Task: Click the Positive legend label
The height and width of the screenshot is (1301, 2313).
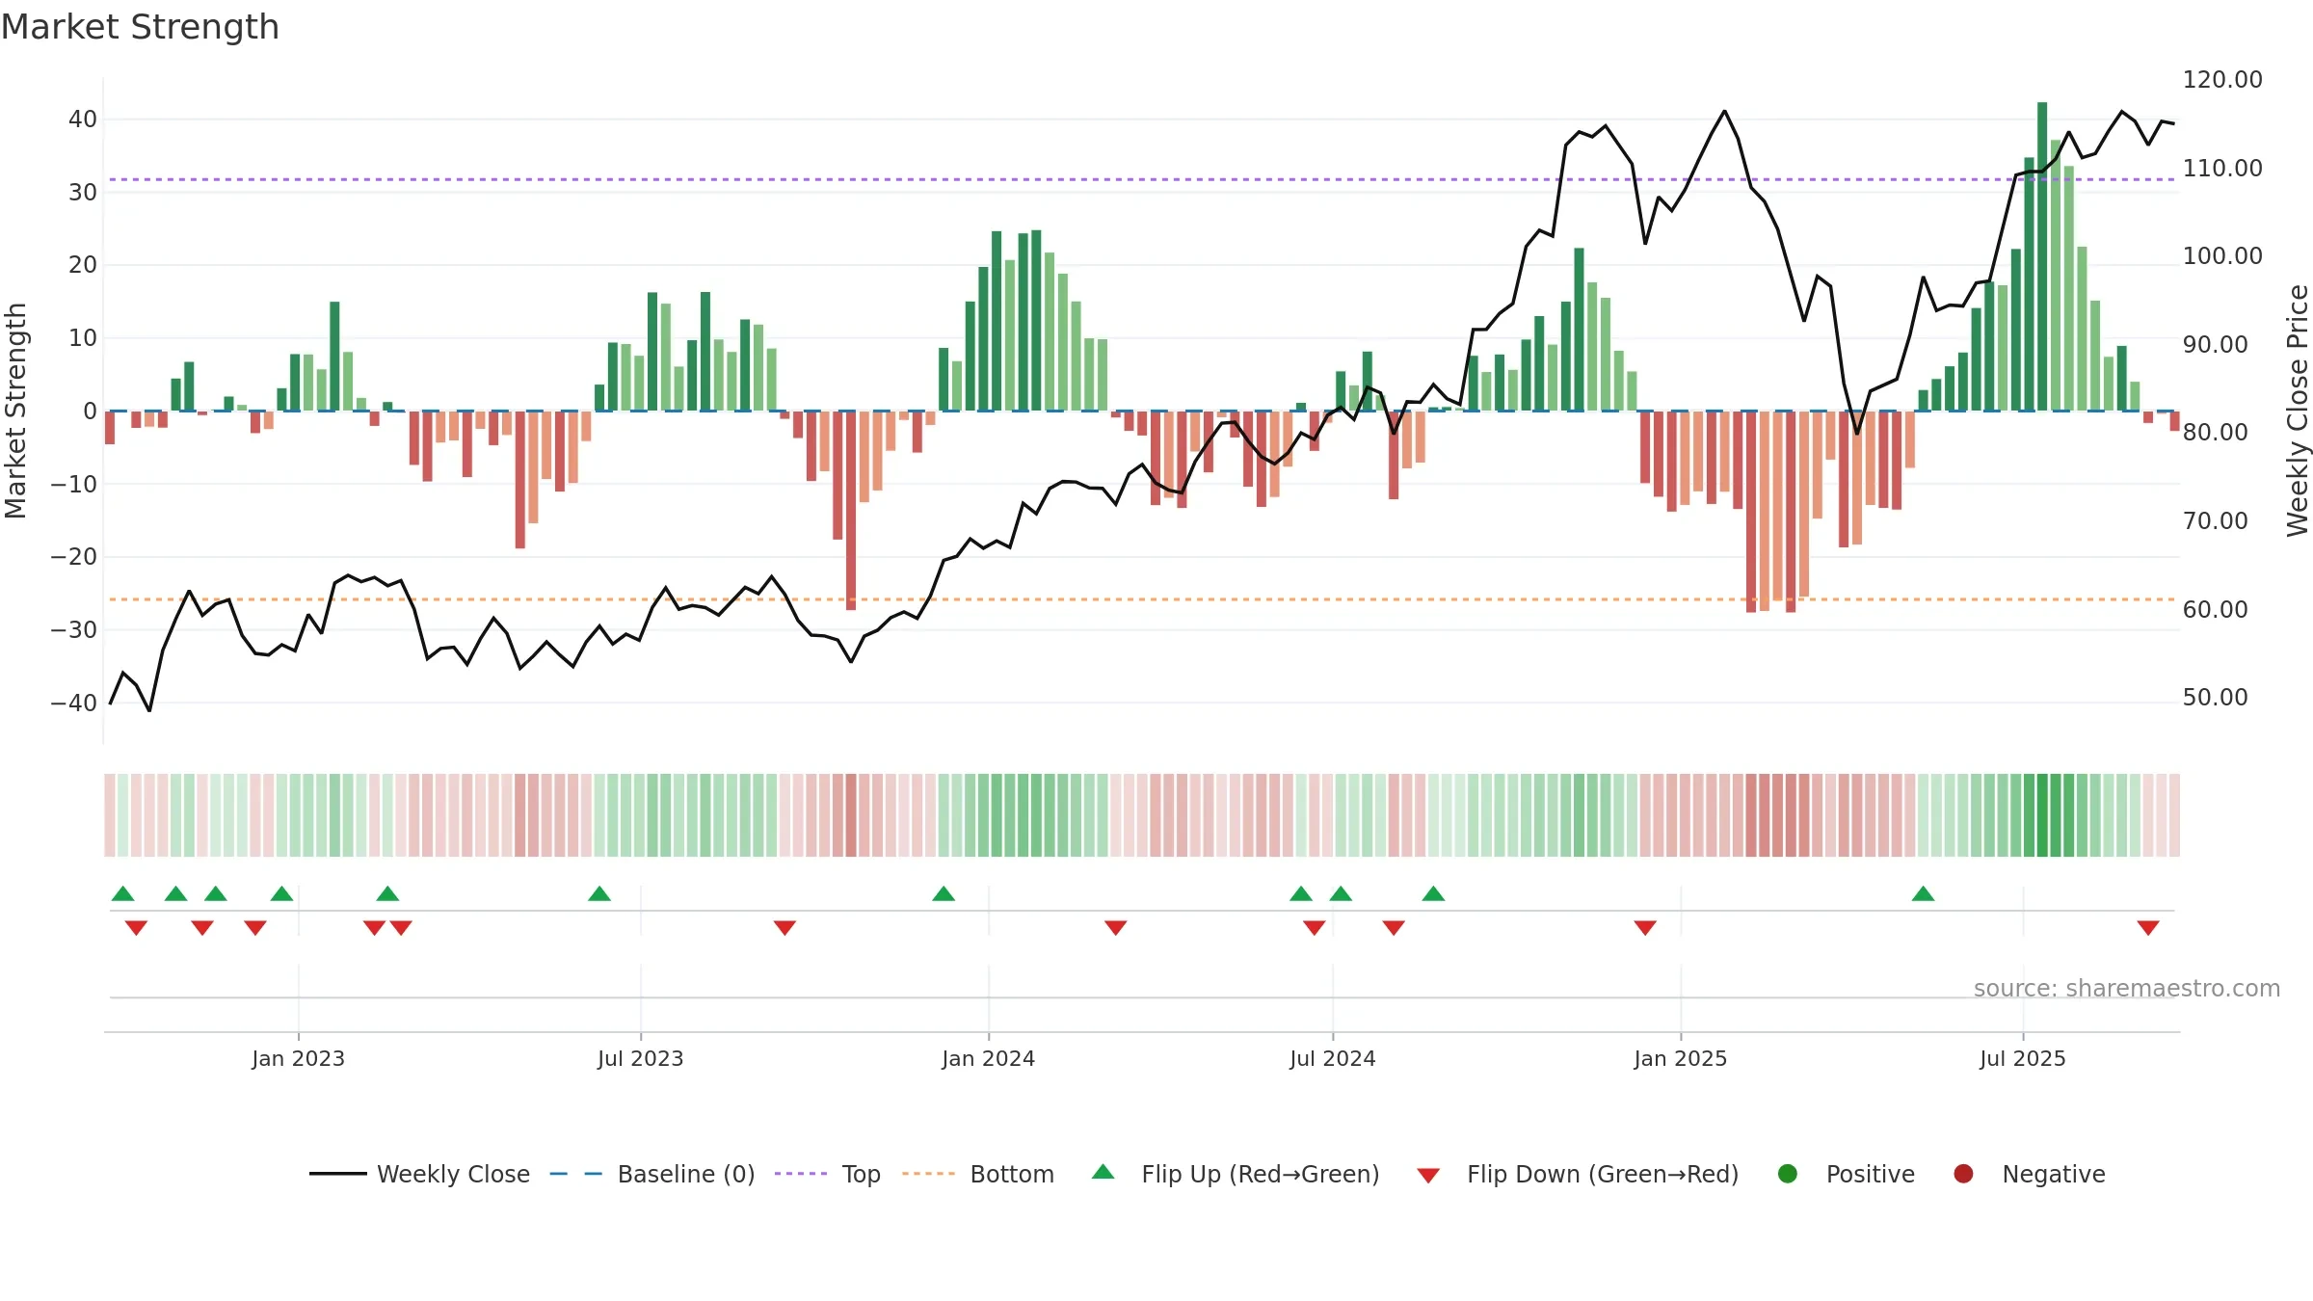Action: point(1871,1174)
